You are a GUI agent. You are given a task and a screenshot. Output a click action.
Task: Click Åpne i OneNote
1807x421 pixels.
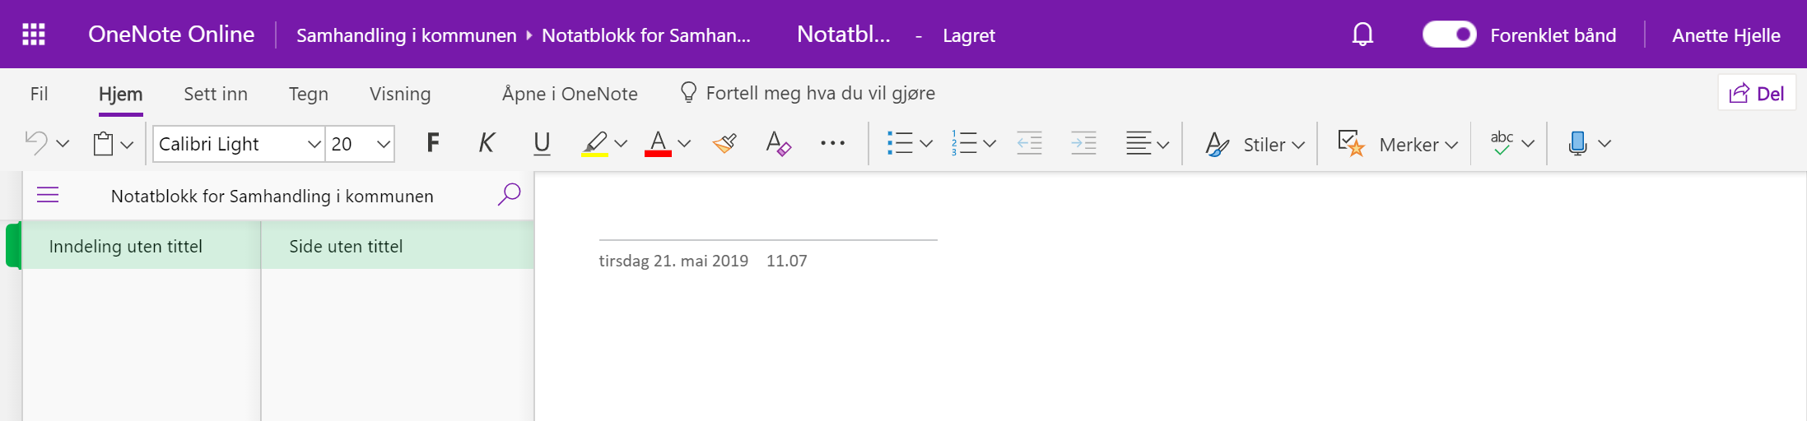[x=570, y=94]
